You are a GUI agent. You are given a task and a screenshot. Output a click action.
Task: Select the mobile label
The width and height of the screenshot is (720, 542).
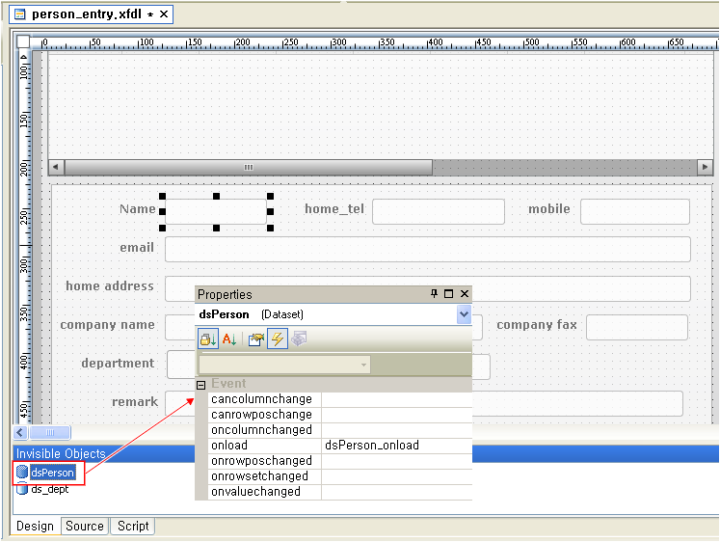point(549,209)
